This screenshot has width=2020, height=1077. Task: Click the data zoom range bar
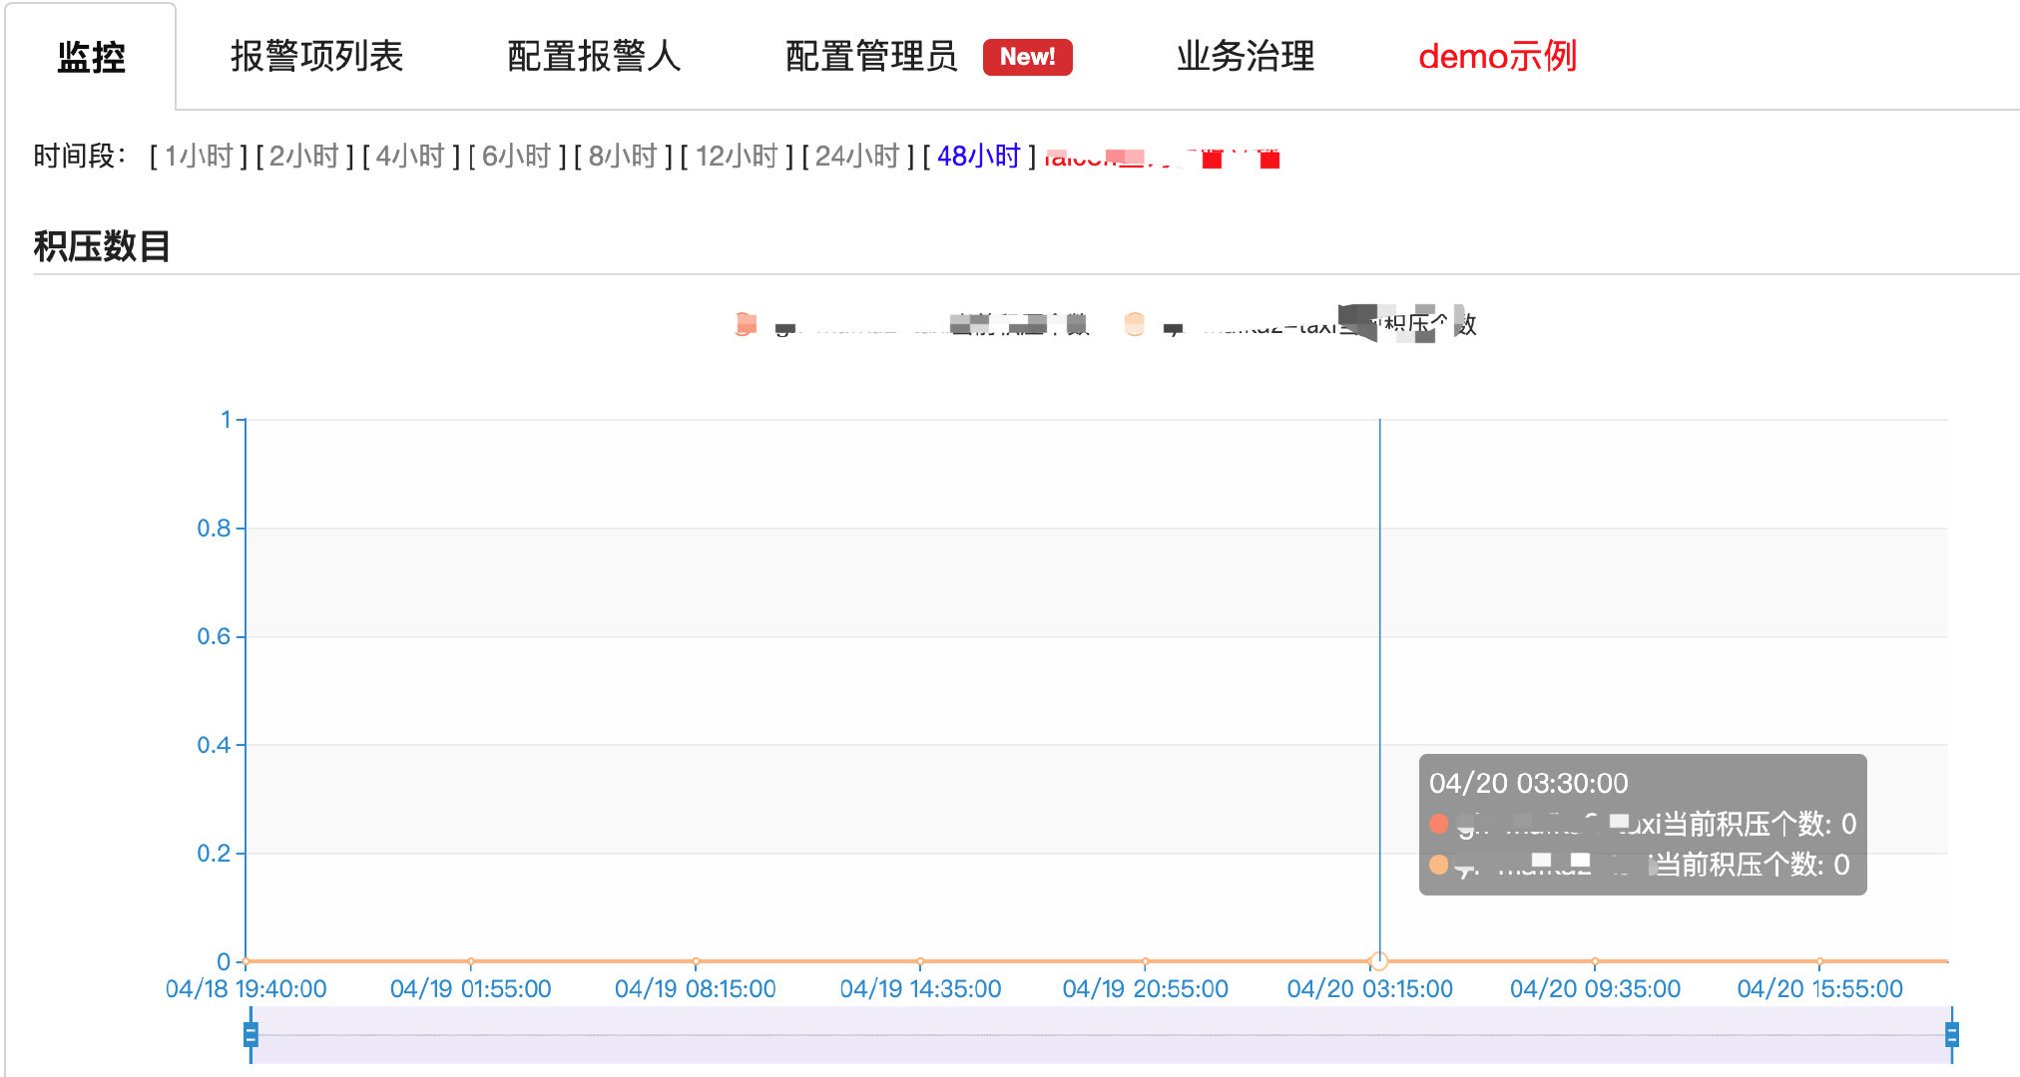(1101, 1035)
